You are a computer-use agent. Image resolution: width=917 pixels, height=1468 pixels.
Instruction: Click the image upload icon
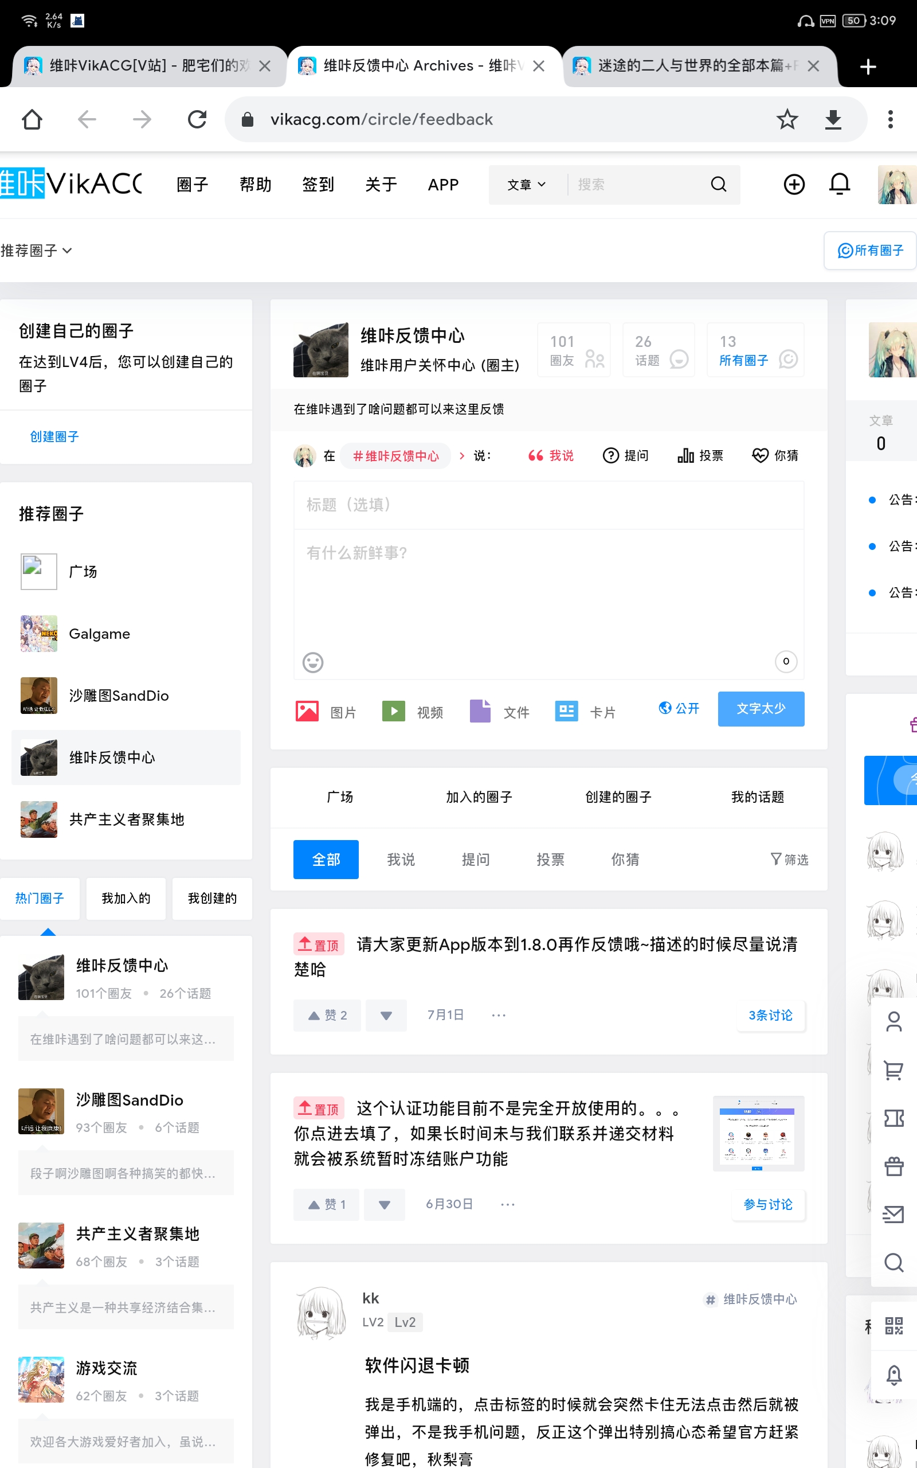(307, 711)
